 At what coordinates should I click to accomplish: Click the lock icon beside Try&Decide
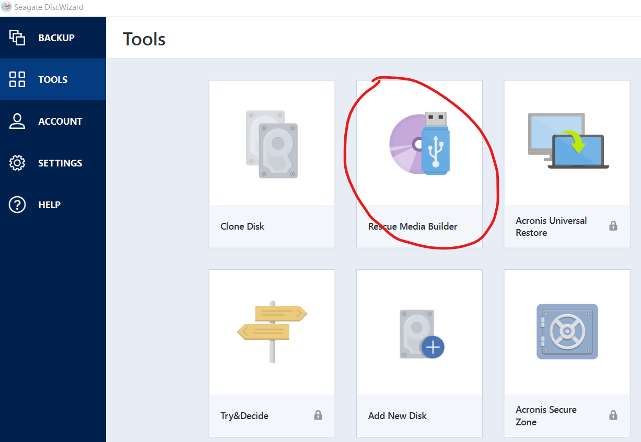coord(318,415)
